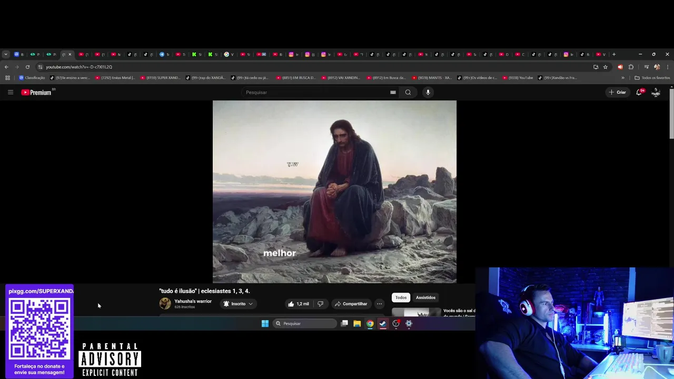
Task: Open Steam from the taskbar
Action: (383, 323)
